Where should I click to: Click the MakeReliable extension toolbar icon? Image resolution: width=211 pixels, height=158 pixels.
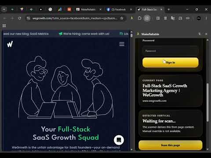[132, 18]
